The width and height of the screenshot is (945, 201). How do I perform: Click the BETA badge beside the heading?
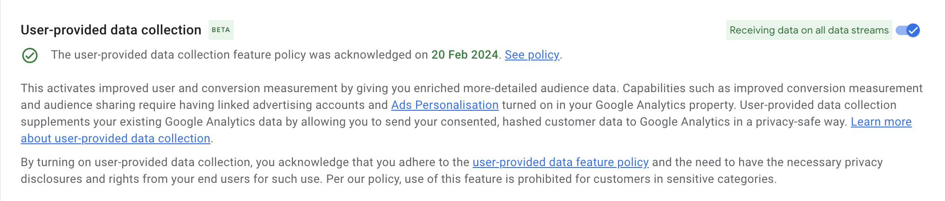[x=221, y=30]
